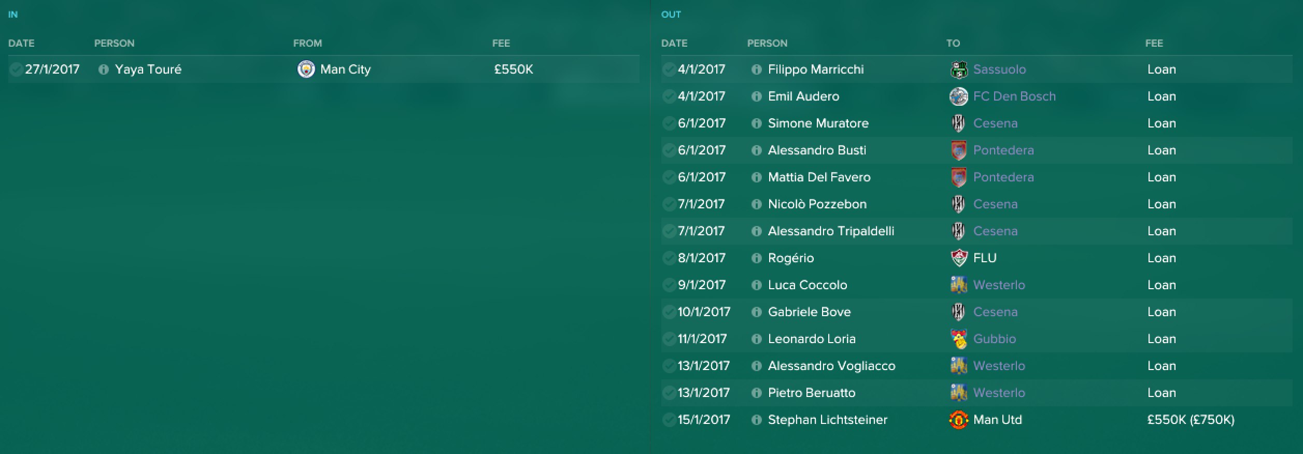
Task: Open Pietro Beruatto player profile link
Action: coord(812,393)
